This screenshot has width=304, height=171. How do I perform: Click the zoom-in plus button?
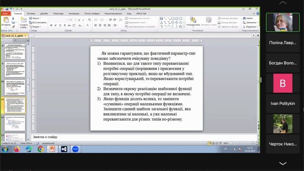[253, 143]
